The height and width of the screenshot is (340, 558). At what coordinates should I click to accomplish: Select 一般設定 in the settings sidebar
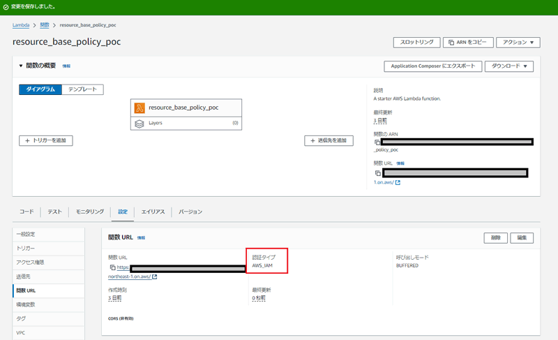point(49,235)
